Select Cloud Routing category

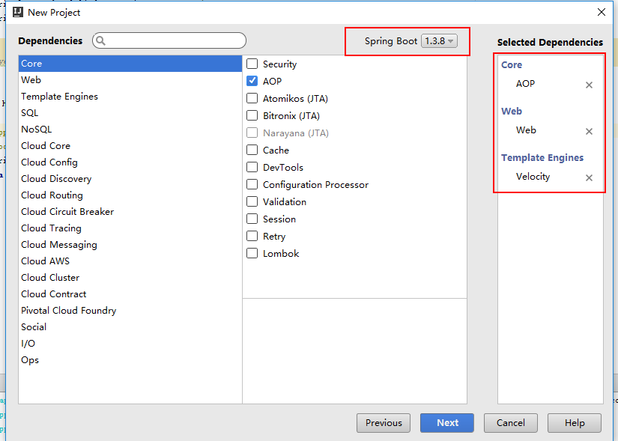coord(130,195)
